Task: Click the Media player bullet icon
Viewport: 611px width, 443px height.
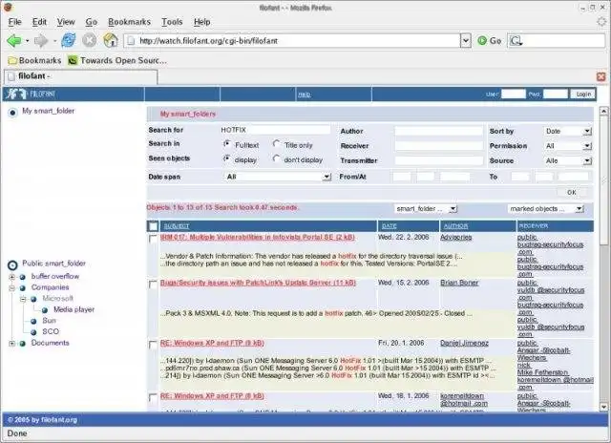Action: pyautogui.click(x=45, y=310)
